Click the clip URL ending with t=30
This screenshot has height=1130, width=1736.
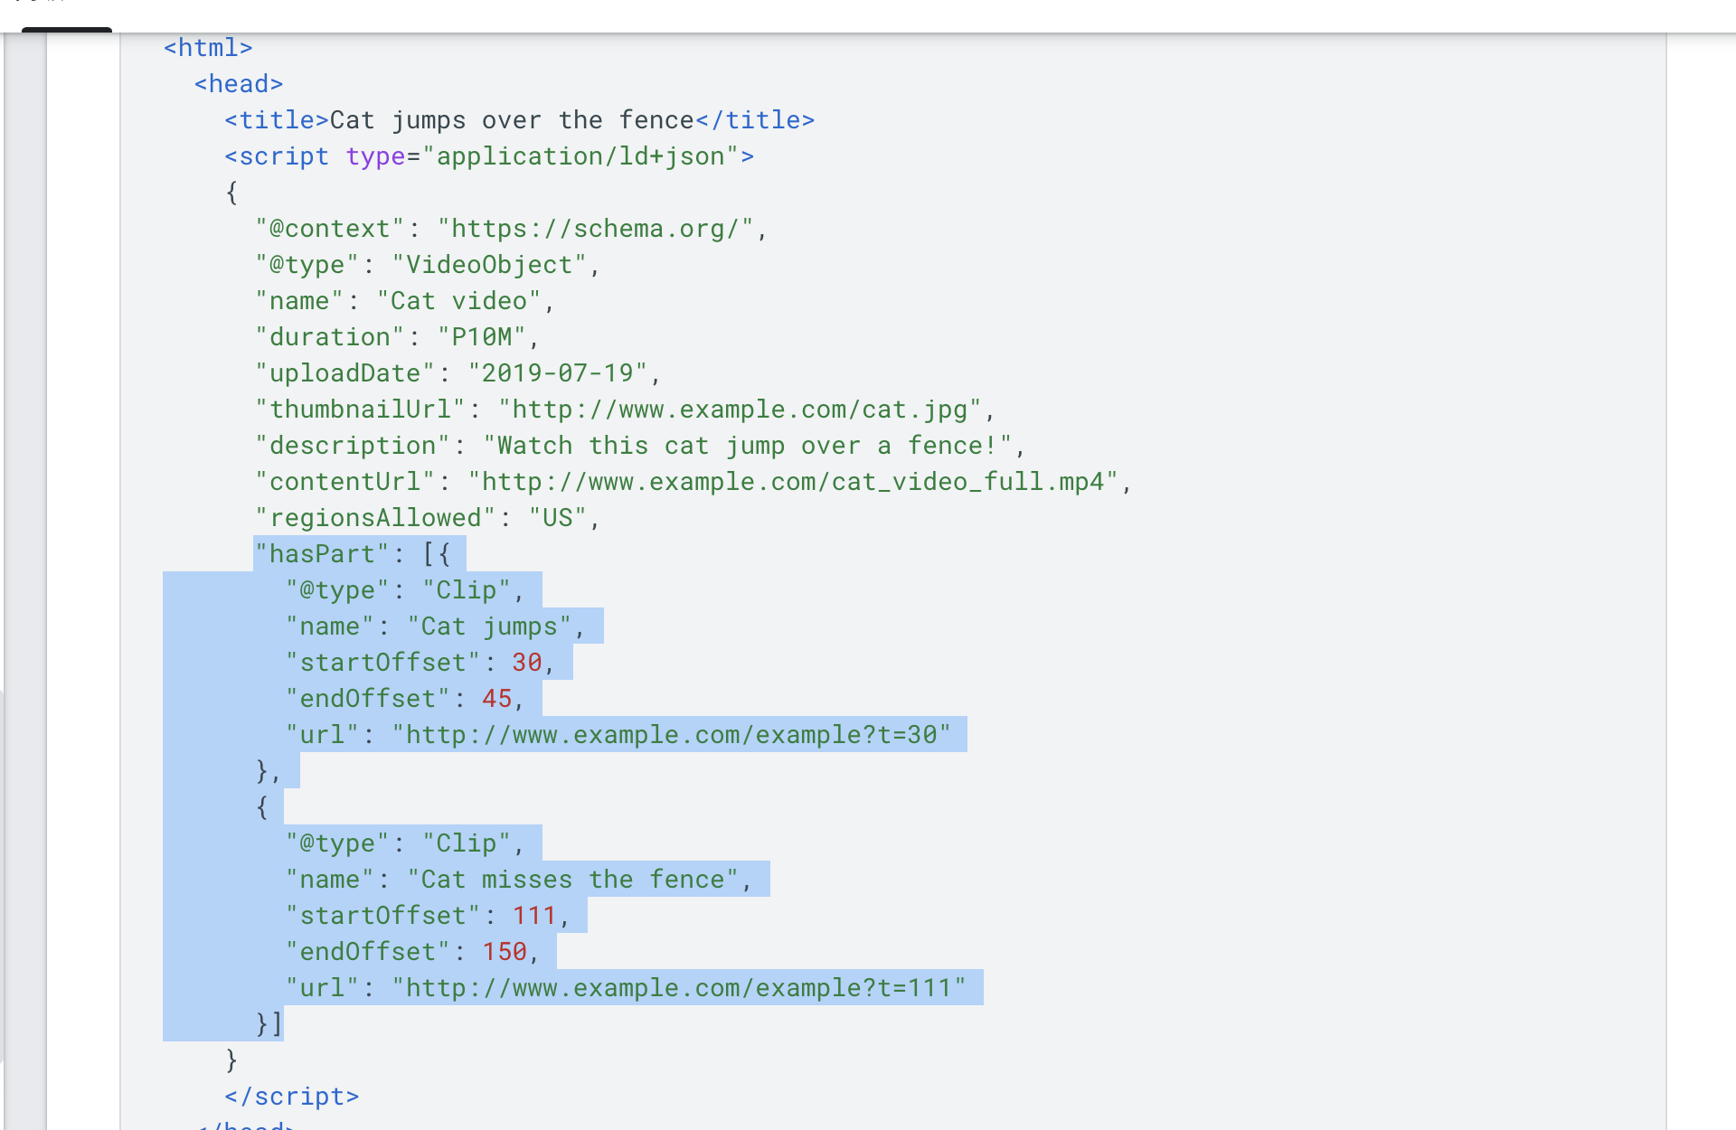coord(672,735)
